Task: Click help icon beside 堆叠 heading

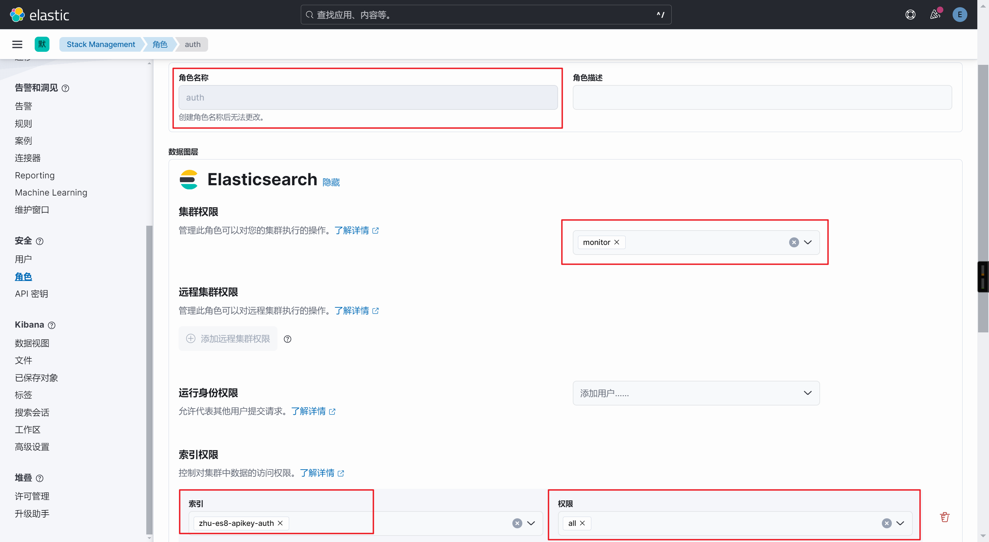Action: tap(39, 478)
